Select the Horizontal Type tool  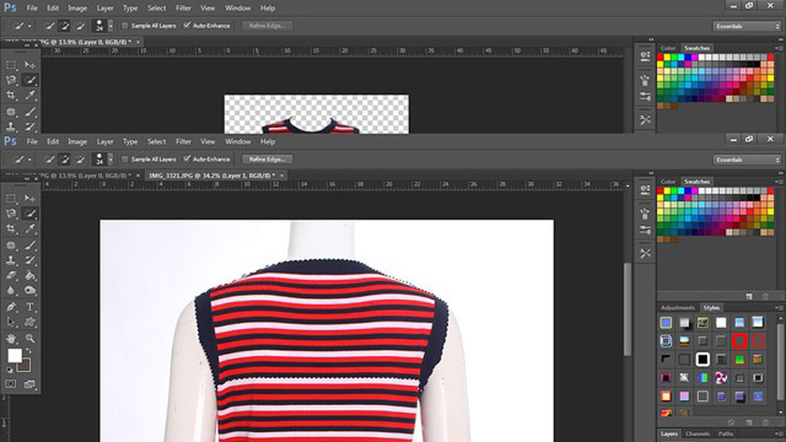tap(30, 307)
